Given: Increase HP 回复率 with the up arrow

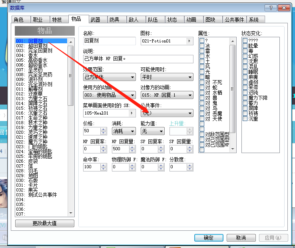Looking at the screenshot, I should tap(103, 147).
